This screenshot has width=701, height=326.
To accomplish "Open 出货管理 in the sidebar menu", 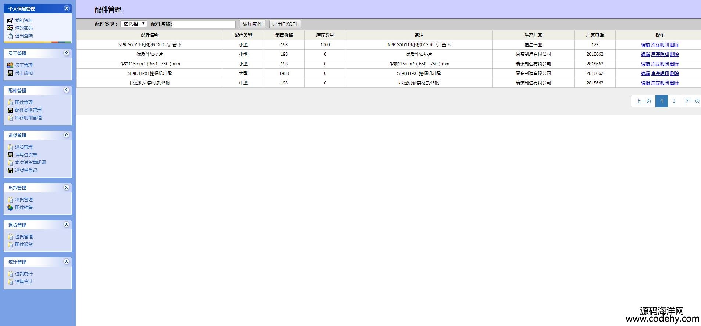I will pyautogui.click(x=24, y=200).
